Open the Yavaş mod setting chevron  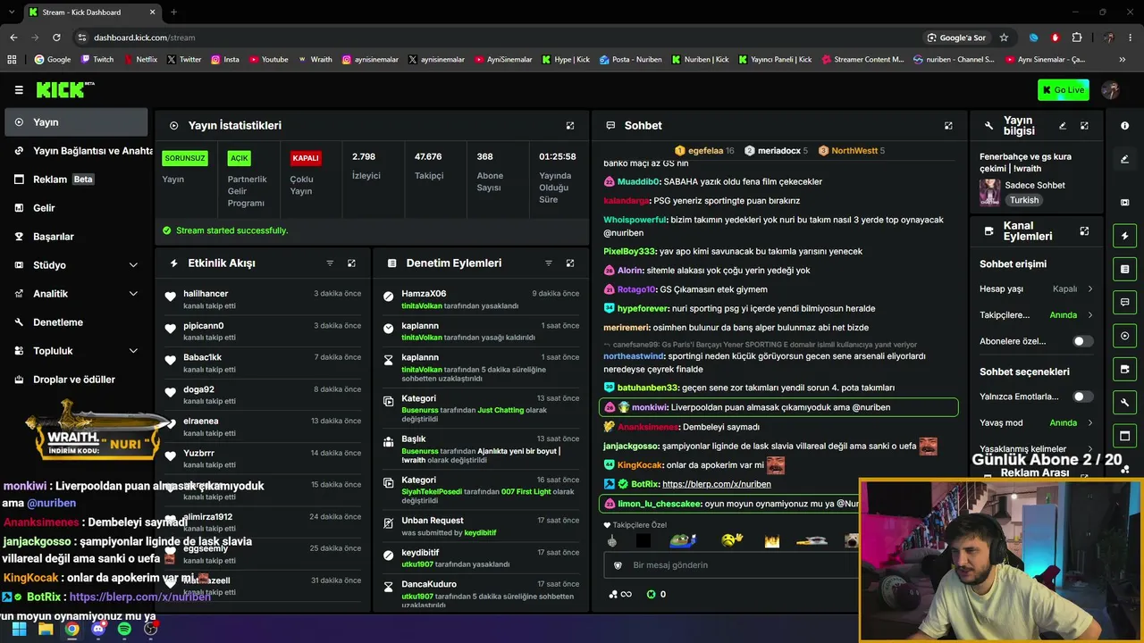click(x=1090, y=423)
